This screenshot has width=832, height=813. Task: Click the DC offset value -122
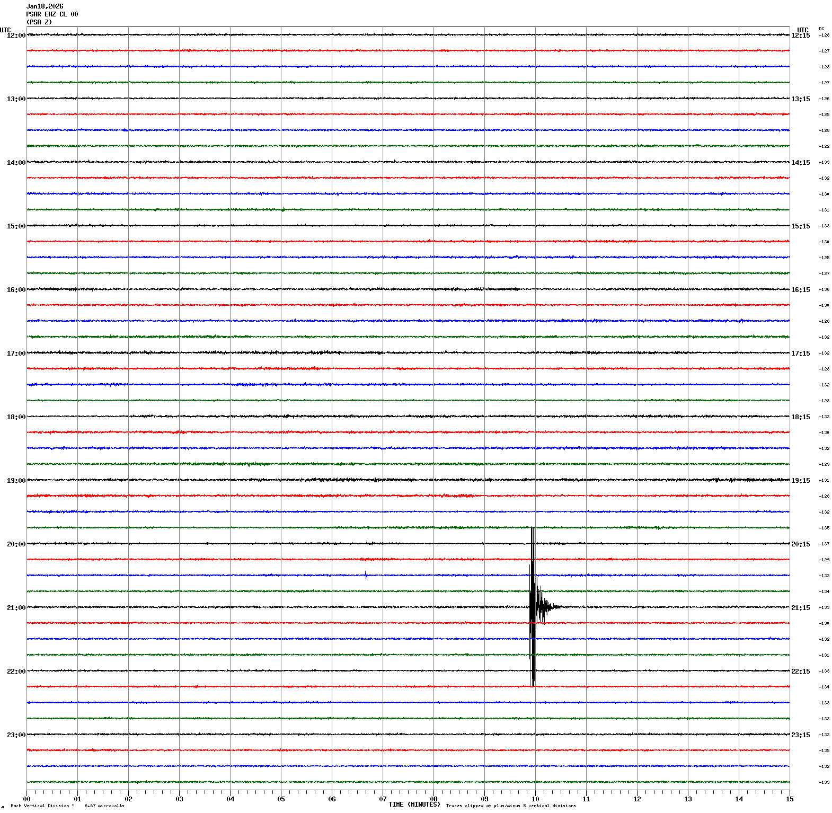pos(825,146)
